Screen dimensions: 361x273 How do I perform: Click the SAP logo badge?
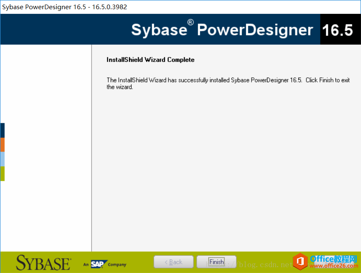click(x=97, y=264)
